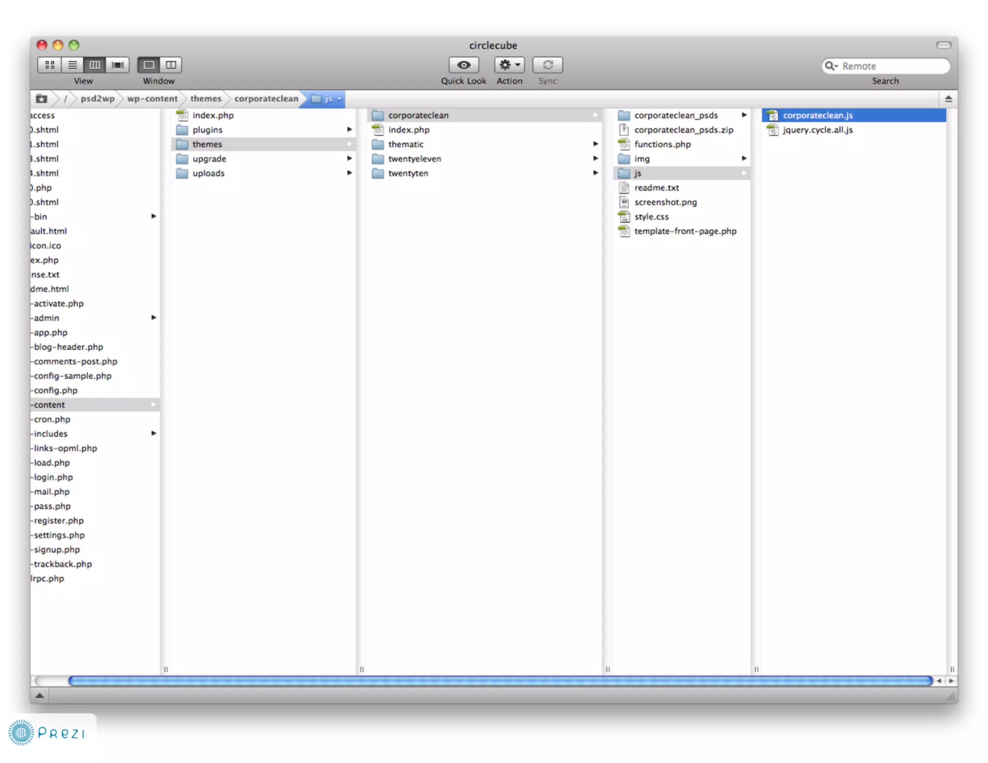Select cover flow view button
This screenshot has width=988, height=763.
point(118,65)
